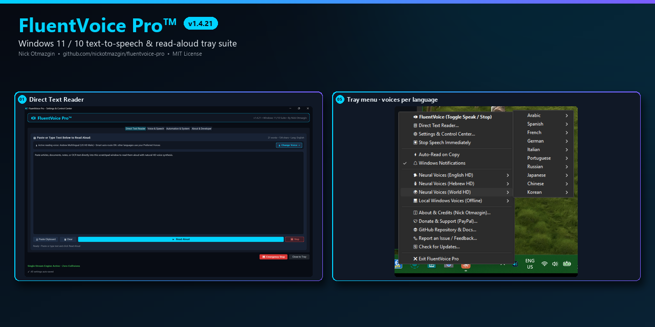Uncheck Windows Notifications in the tray menu
The width and height of the screenshot is (655, 327).
click(x=455, y=163)
